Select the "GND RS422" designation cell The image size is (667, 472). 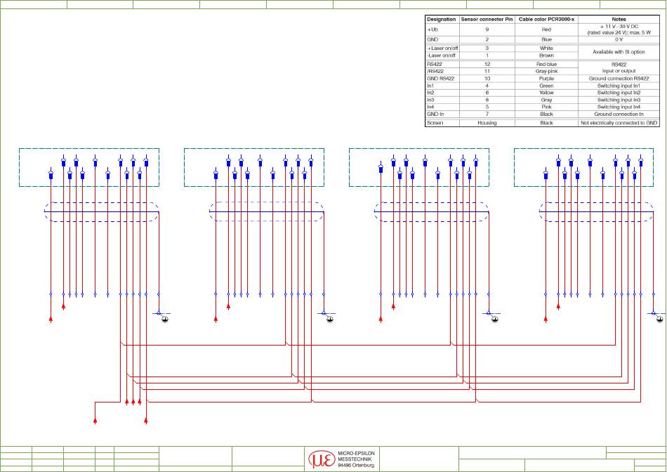[x=441, y=79]
